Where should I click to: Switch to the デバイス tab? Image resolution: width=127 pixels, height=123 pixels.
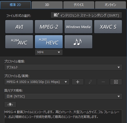pos(79,5)
